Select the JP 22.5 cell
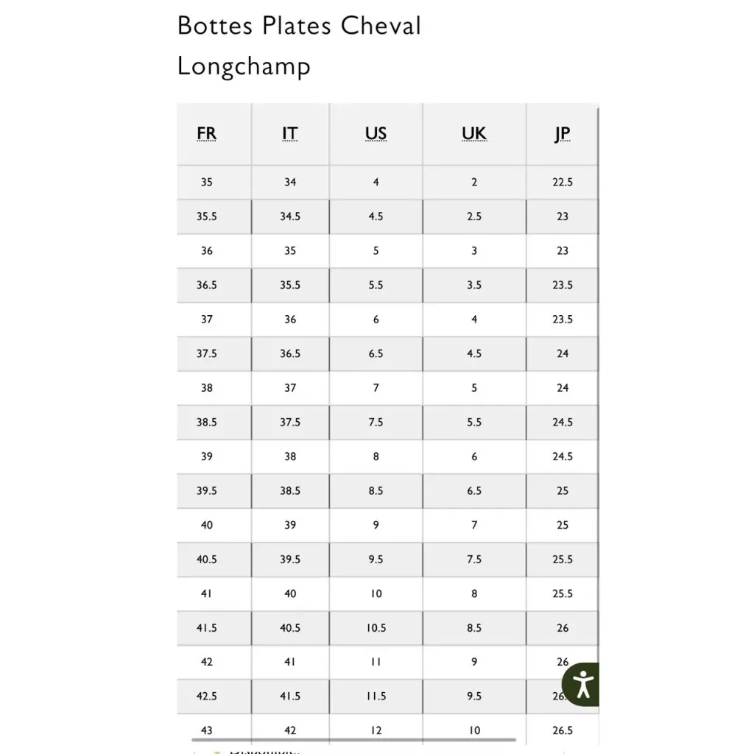 pos(563,182)
